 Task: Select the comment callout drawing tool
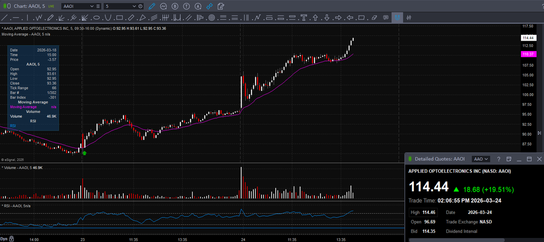tap(385, 18)
